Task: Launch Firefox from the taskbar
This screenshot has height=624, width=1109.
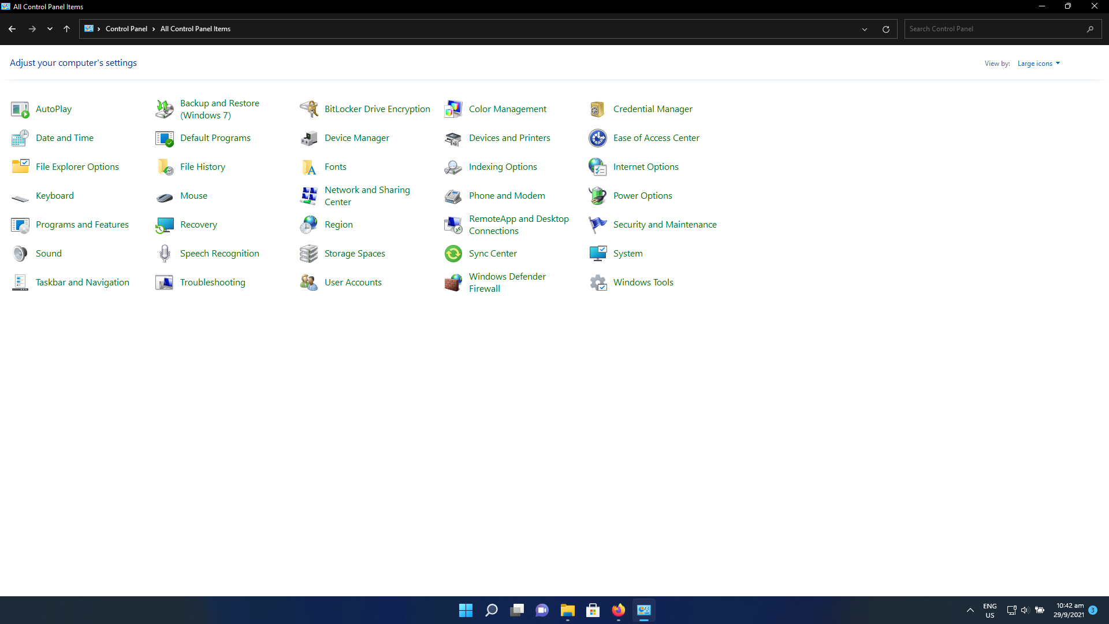Action: (x=619, y=610)
